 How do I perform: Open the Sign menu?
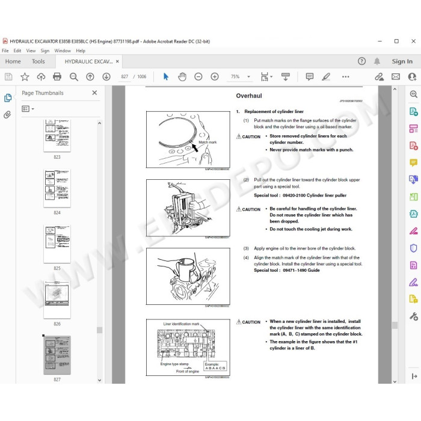pyautogui.click(x=45, y=51)
